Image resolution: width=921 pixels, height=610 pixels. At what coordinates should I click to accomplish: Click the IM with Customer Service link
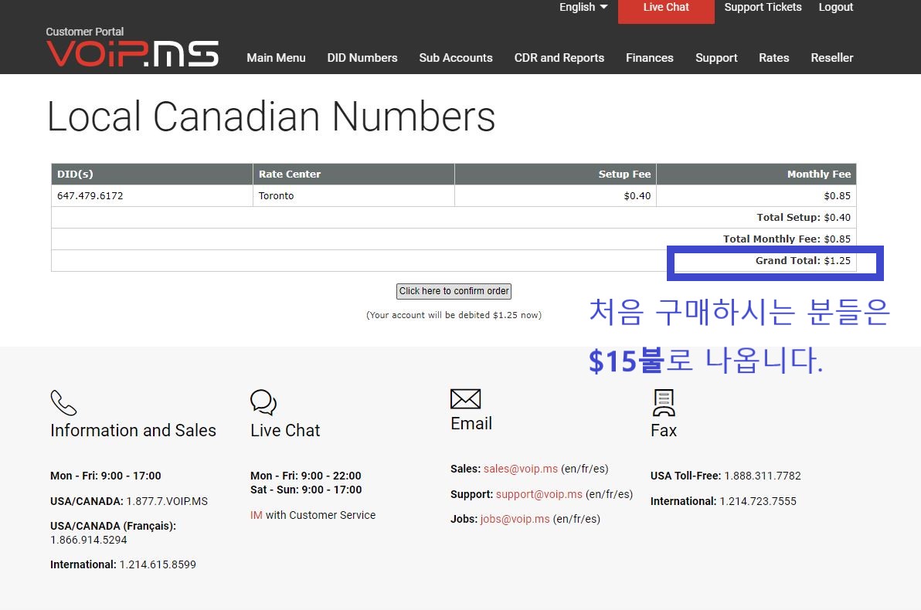pyautogui.click(x=313, y=515)
